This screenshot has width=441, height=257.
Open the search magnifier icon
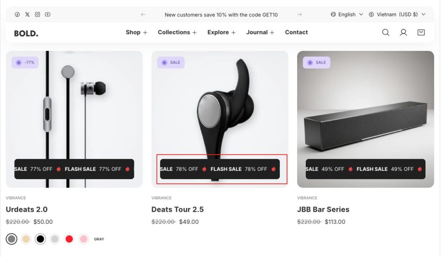385,32
